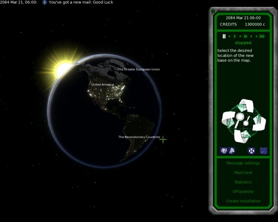
Task: Toggle the radar coverage overlay icon
Action: click(x=232, y=151)
